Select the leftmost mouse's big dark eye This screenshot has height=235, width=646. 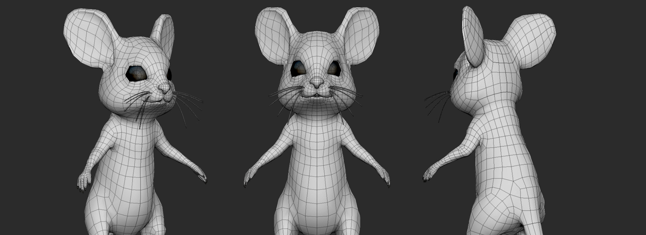136,74
